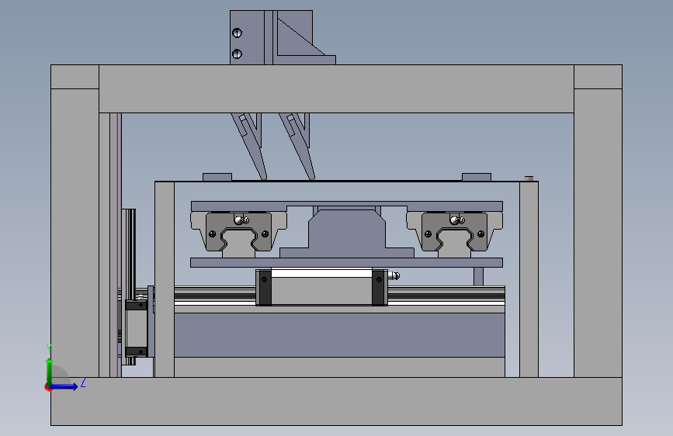Select the large dark blue panel below the rail

(339, 335)
